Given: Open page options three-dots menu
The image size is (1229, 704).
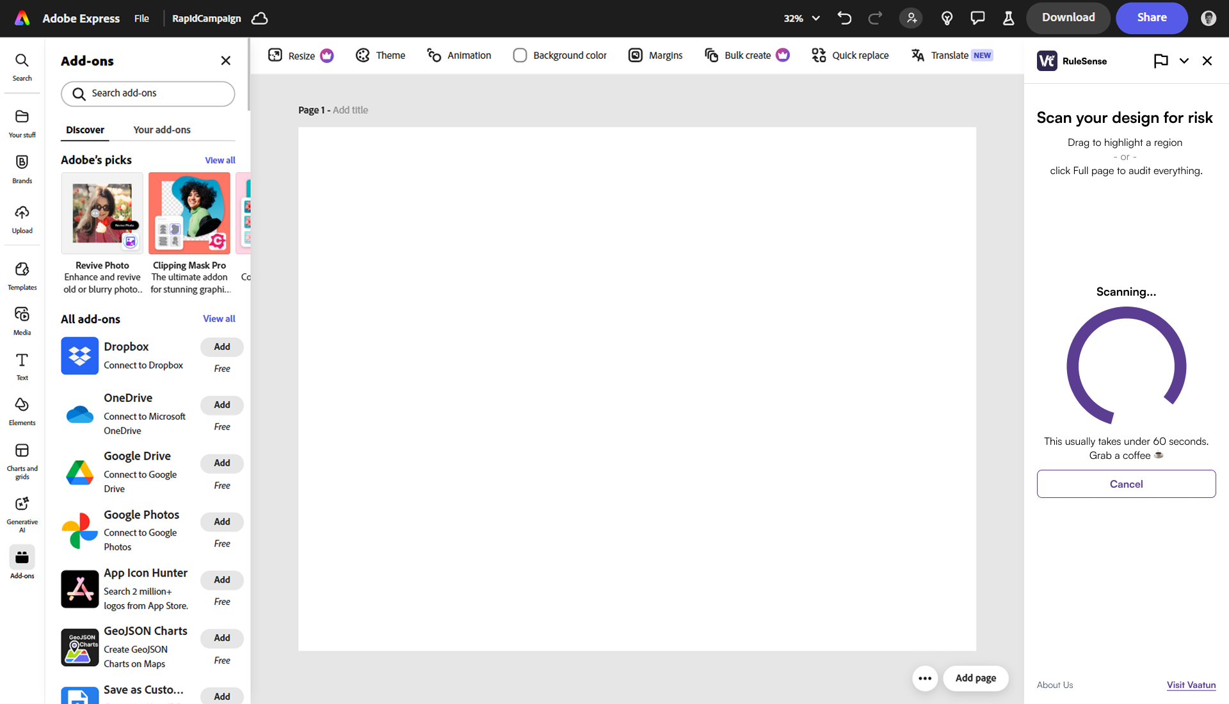Looking at the screenshot, I should 924,678.
